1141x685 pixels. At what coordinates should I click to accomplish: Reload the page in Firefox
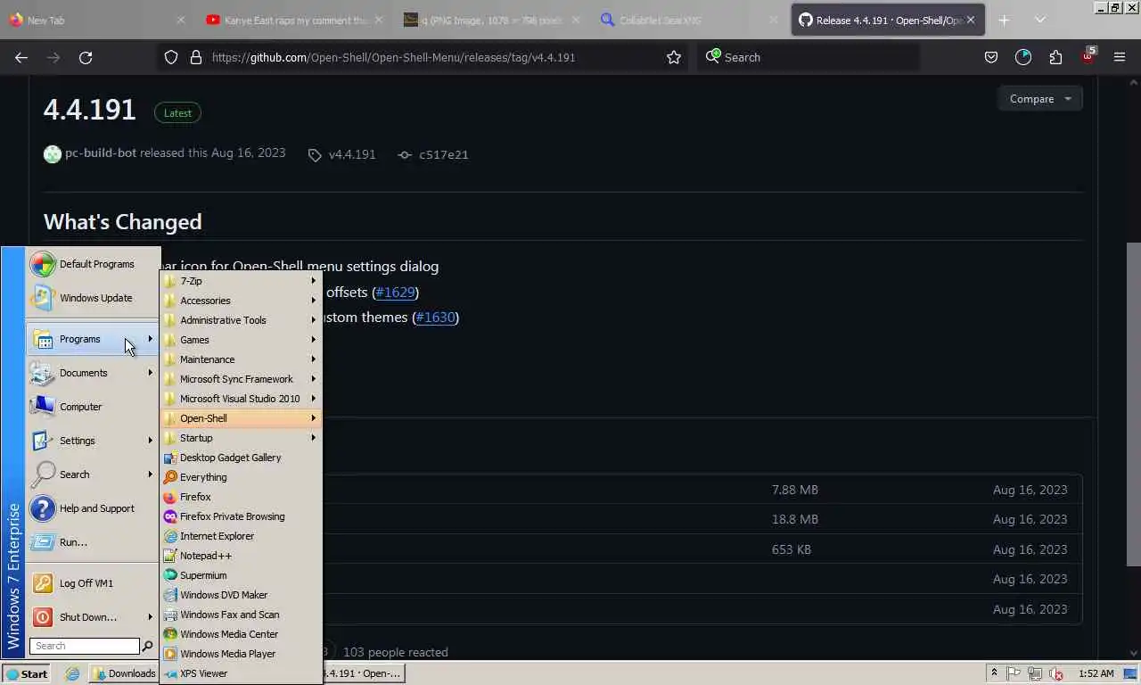click(x=86, y=57)
